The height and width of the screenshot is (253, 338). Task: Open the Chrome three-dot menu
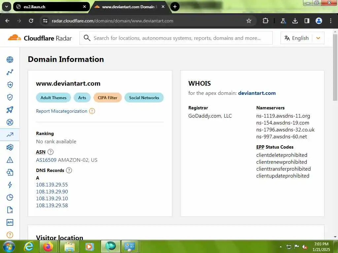coord(331,21)
